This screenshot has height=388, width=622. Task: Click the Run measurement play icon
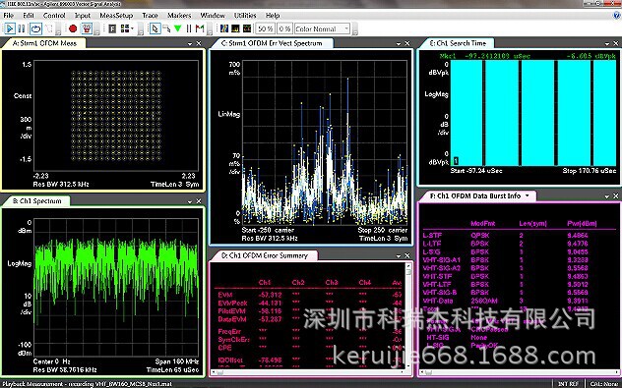tap(10, 28)
